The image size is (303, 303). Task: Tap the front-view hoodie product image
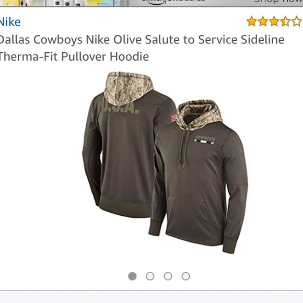point(199,176)
